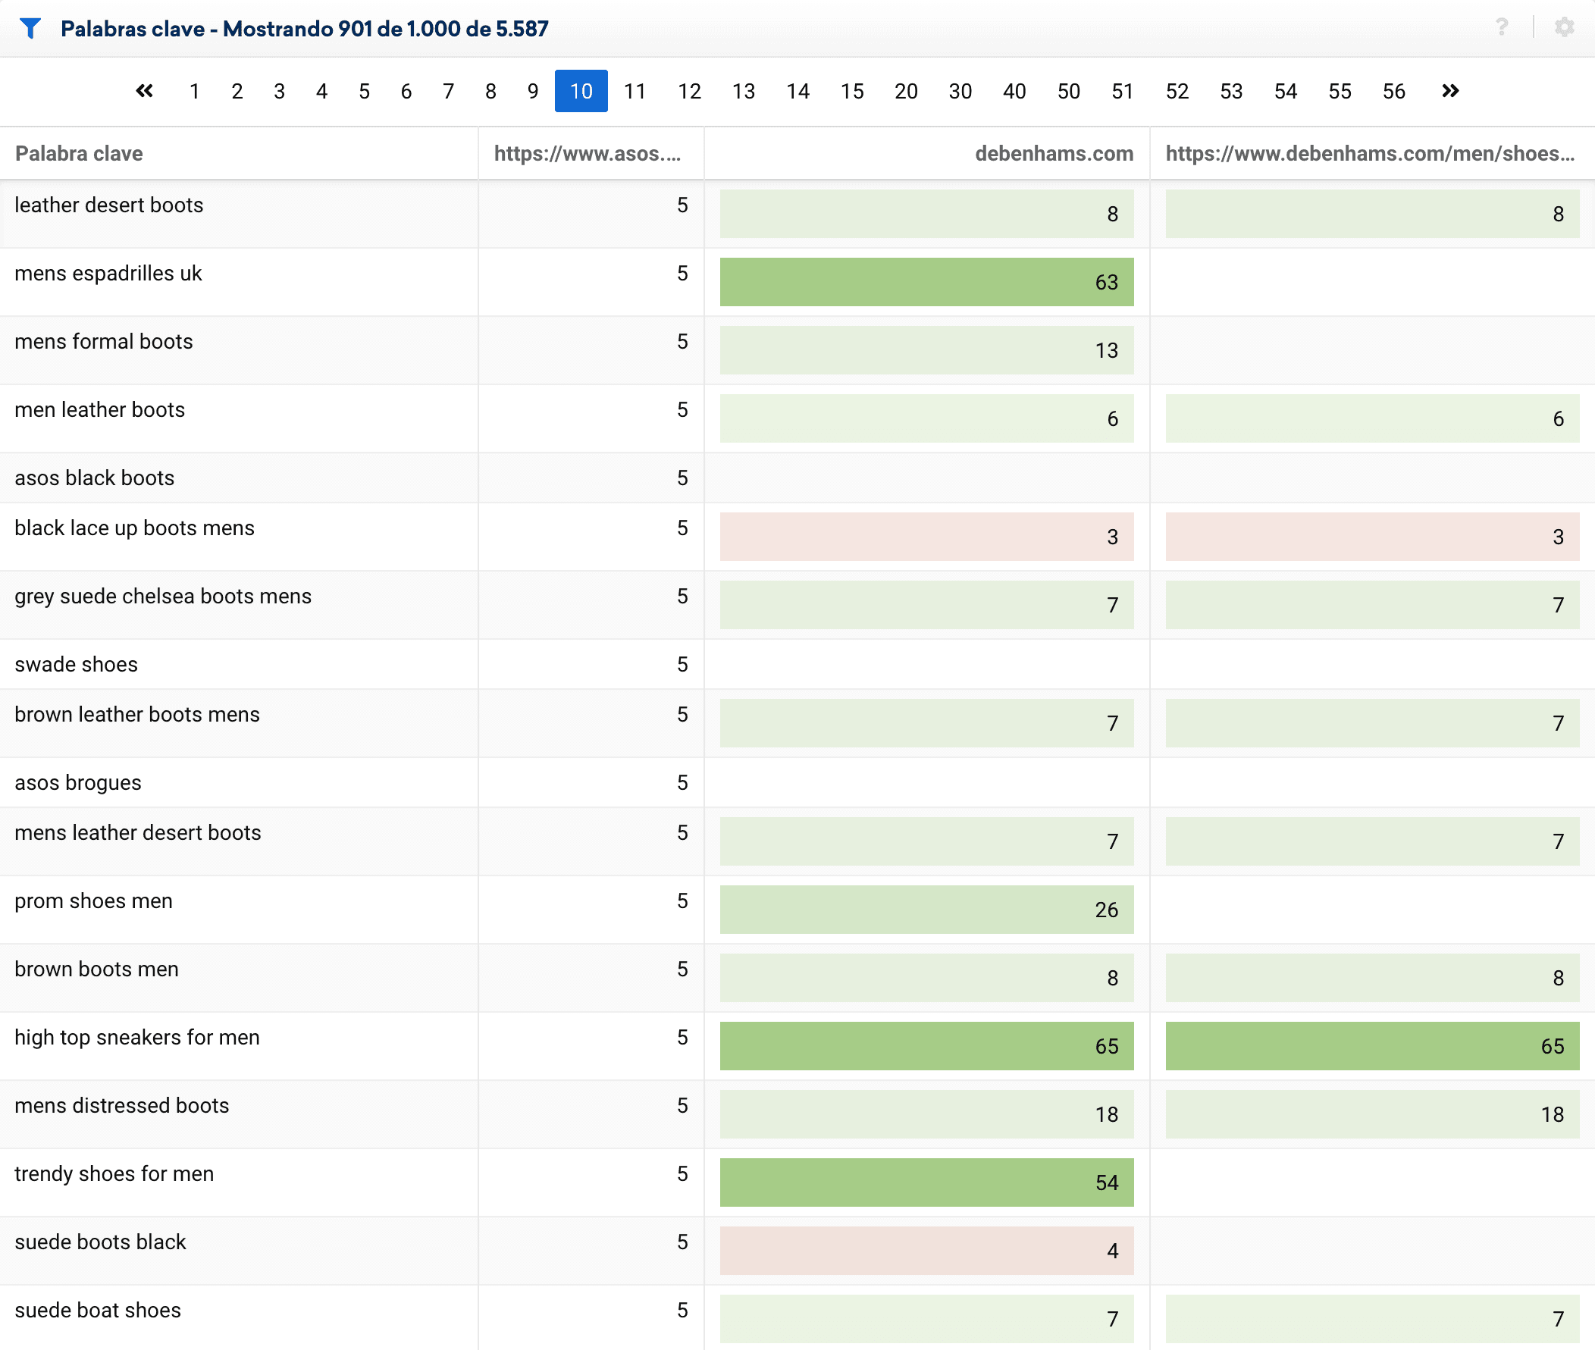
Task: Go to page 9
Action: pos(533,91)
